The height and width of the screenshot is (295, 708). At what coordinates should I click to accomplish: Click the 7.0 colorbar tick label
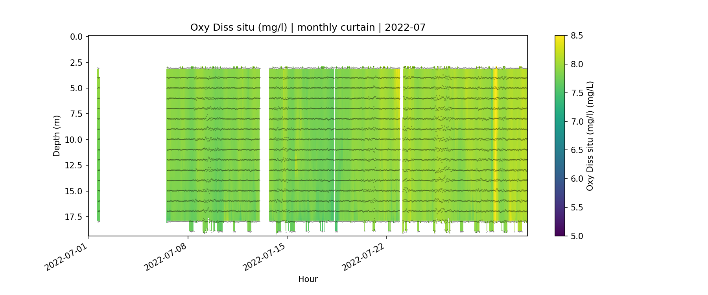pyautogui.click(x=577, y=122)
